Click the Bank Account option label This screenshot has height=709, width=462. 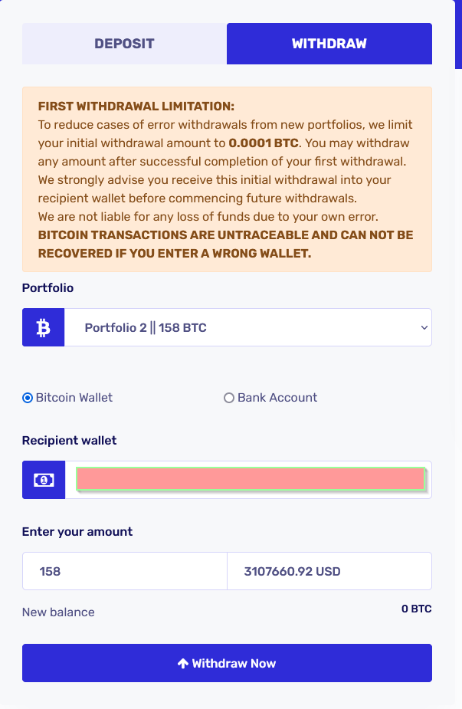(x=277, y=398)
